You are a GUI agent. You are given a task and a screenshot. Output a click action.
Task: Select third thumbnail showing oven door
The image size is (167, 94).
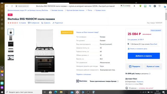[11, 44]
